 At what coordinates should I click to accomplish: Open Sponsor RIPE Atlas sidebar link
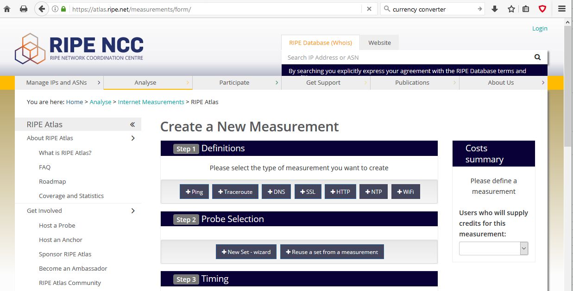pos(65,254)
